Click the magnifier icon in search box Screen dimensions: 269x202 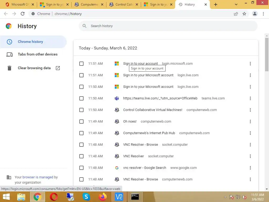[x=84, y=26]
